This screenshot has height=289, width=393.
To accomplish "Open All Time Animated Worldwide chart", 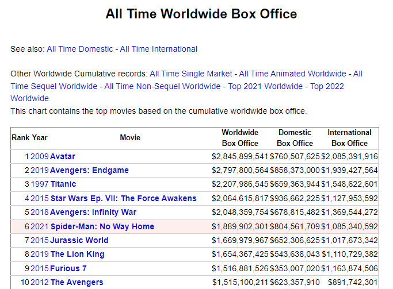I will pyautogui.click(x=292, y=74).
